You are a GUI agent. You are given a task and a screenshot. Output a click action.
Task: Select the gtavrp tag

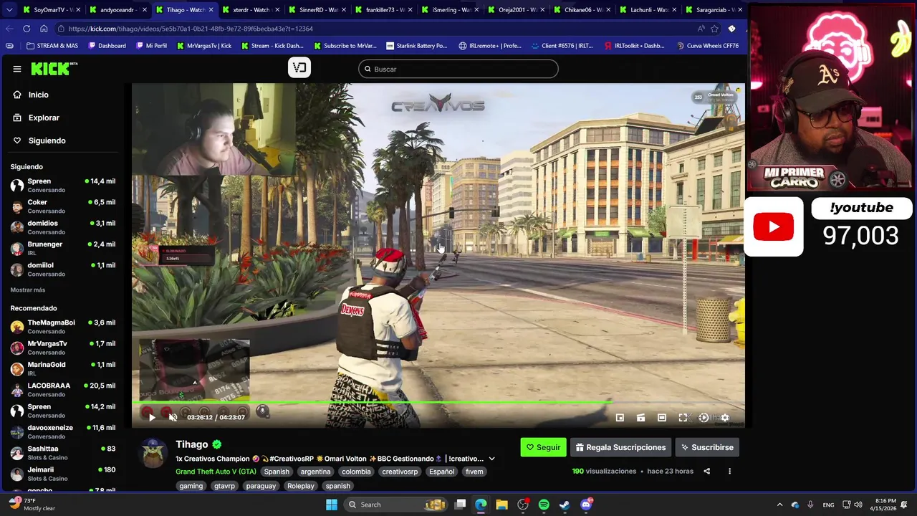point(224,486)
